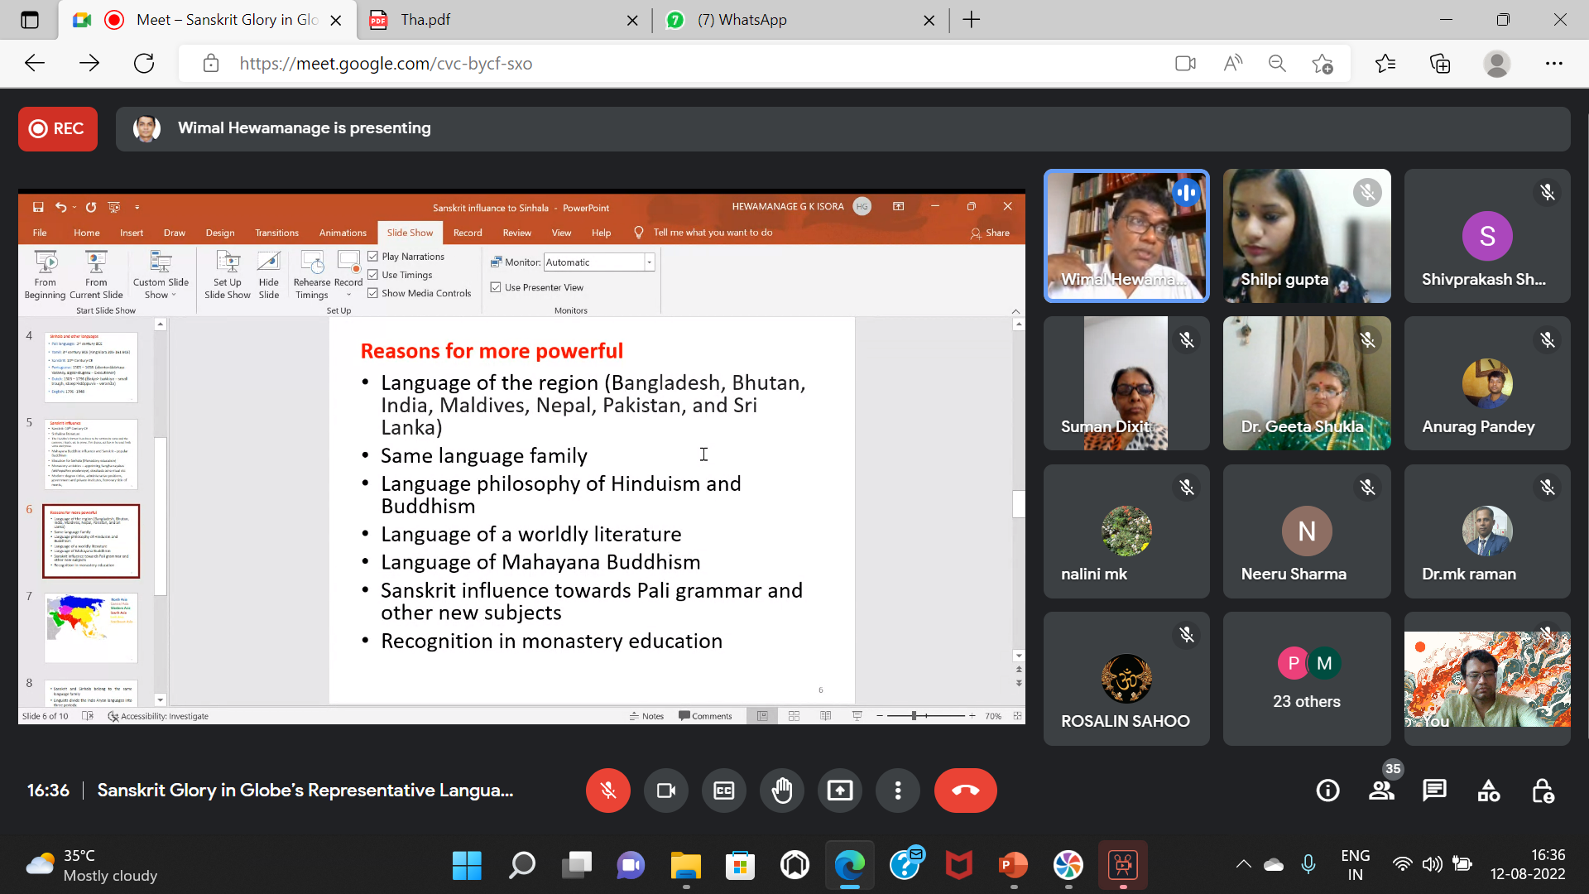Open the Monitor Automatic dropdown
This screenshot has height=894, width=1589.
coord(649,262)
